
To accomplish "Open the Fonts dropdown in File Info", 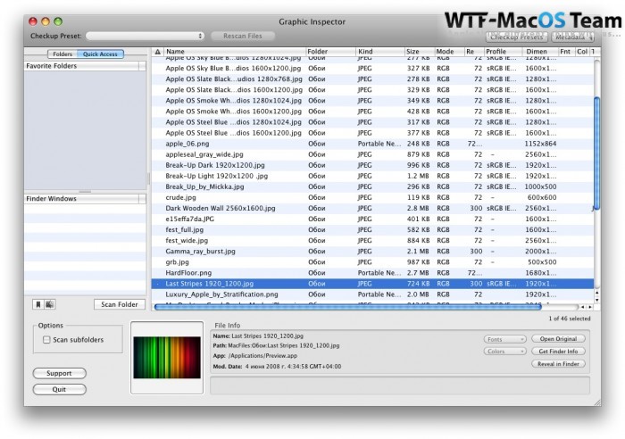I will [x=504, y=339].
